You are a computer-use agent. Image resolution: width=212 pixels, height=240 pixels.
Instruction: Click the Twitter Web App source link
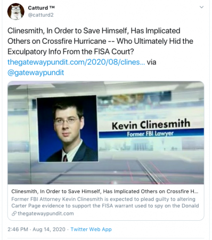[x=91, y=229]
